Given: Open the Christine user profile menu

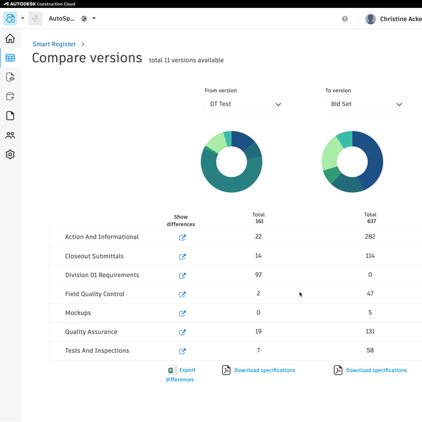Looking at the screenshot, I should coord(394,19).
